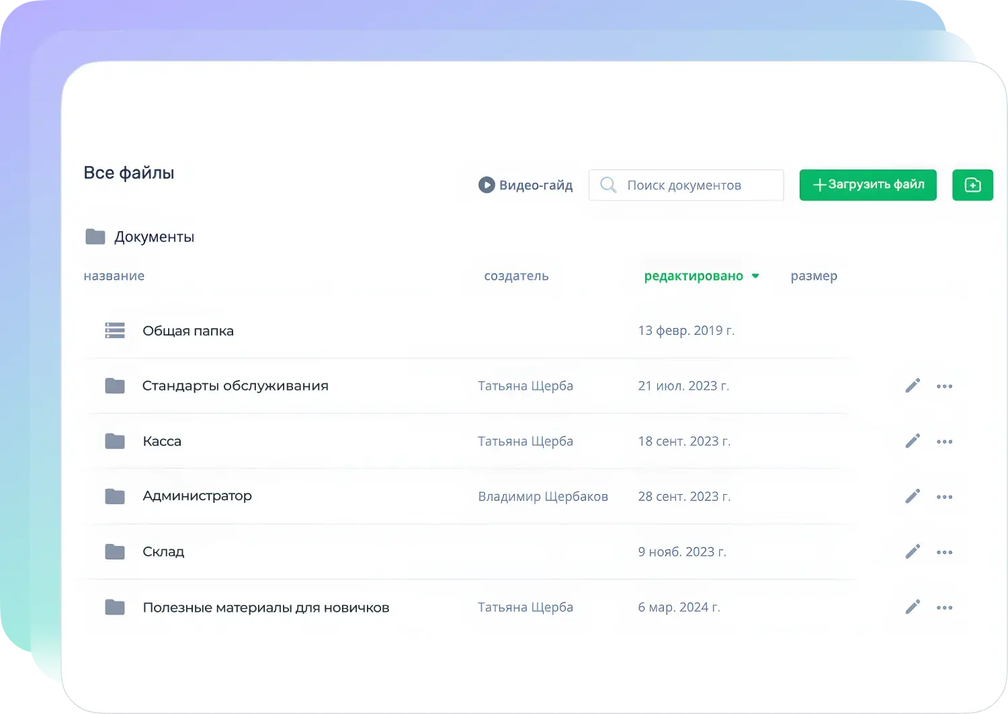Screen dimensions: 1008x714
Task: Sort by размер column header
Action: point(814,276)
